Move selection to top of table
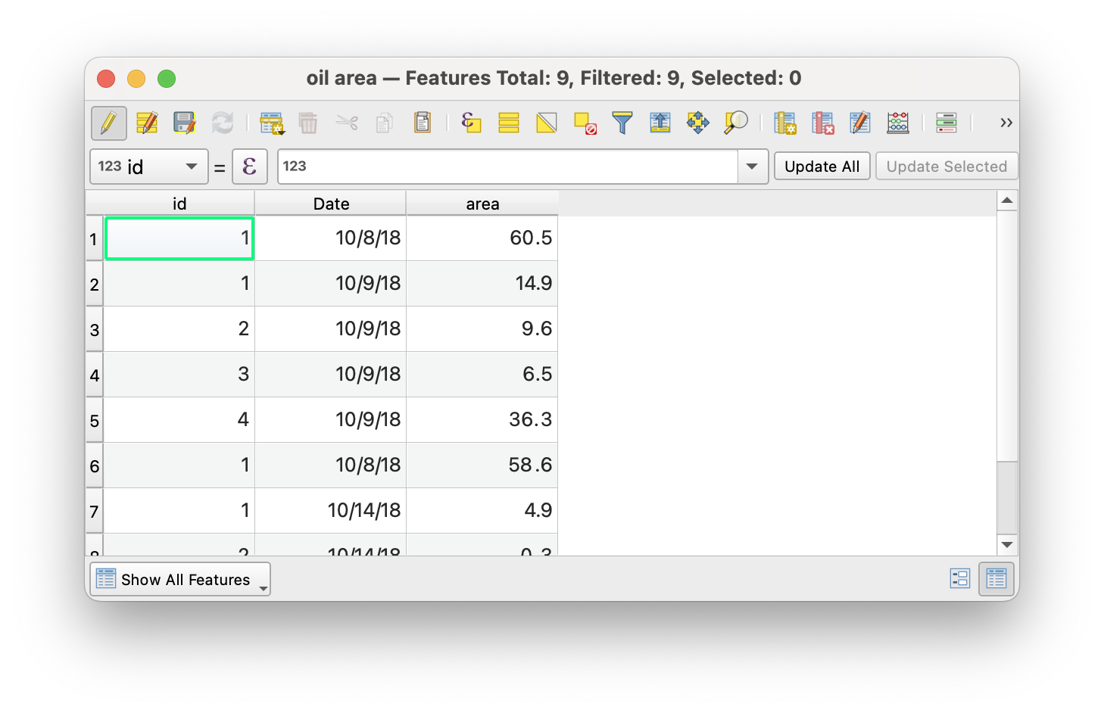The image size is (1104, 713). coord(660,123)
